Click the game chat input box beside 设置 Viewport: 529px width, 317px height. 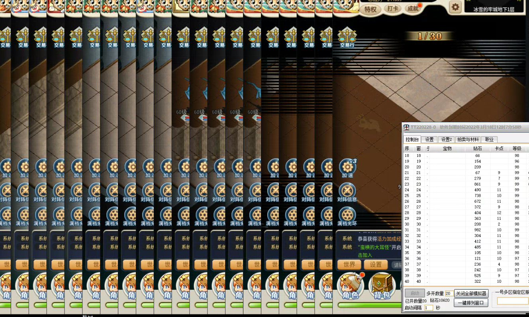396,264
